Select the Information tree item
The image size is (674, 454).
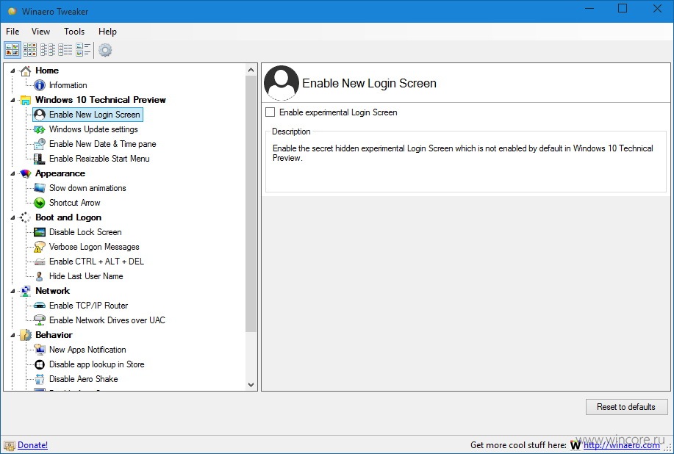68,85
